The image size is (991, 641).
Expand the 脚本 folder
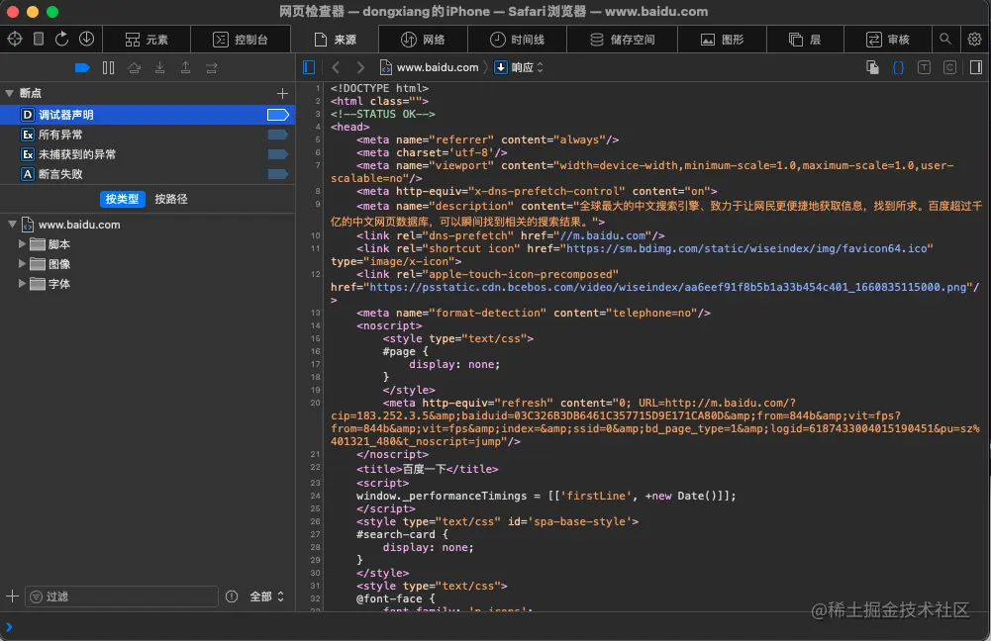click(x=23, y=244)
